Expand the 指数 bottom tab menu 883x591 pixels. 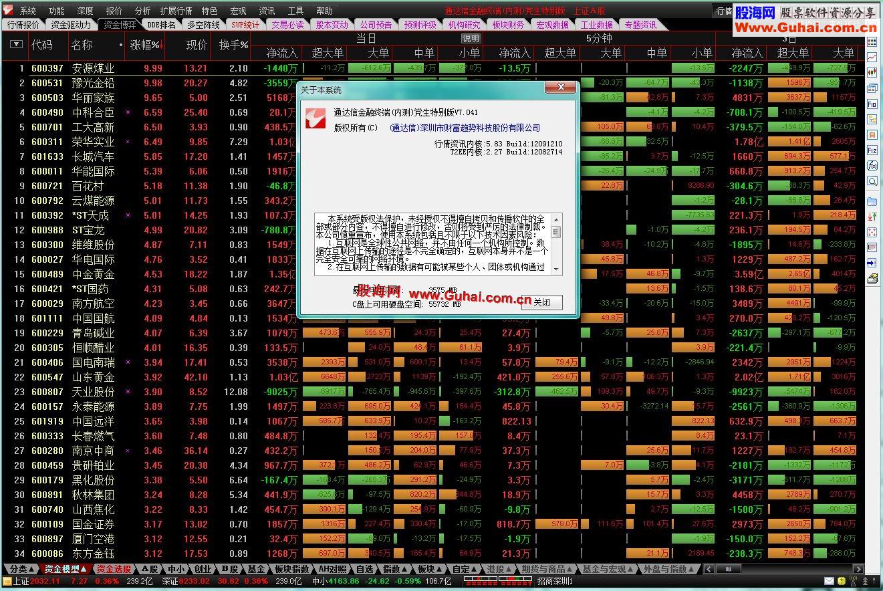395,569
